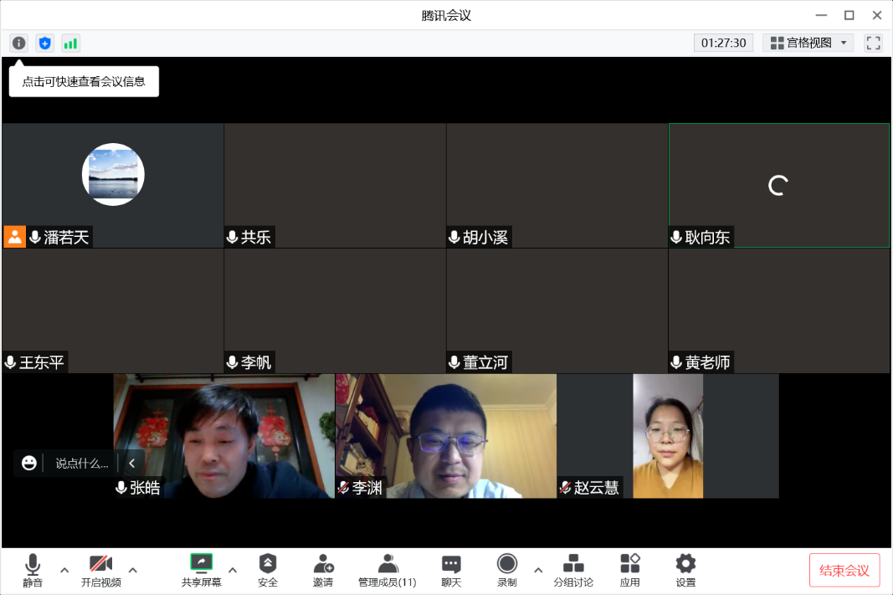Open the 分组讨论 breakout rooms

(573, 570)
